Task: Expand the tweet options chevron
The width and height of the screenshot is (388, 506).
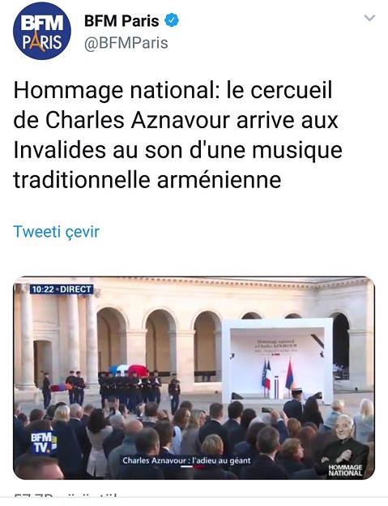Action: click(369, 18)
